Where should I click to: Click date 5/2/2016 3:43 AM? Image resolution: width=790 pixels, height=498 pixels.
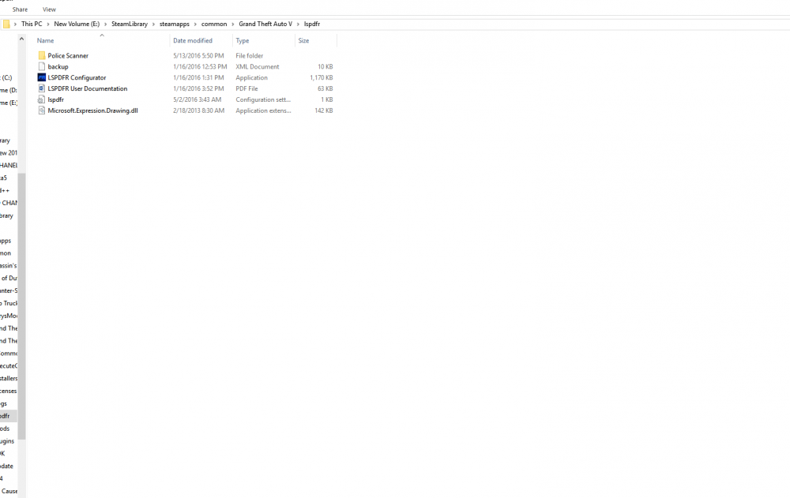[197, 99]
